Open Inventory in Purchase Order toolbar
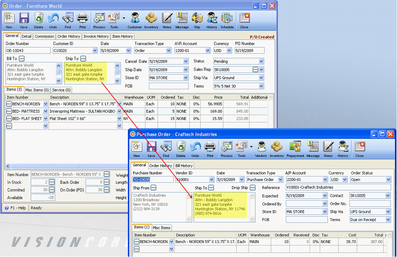 coord(277,149)
